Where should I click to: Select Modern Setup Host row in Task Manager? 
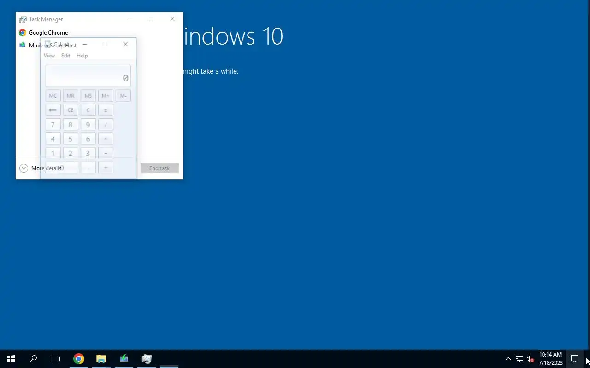(99, 46)
